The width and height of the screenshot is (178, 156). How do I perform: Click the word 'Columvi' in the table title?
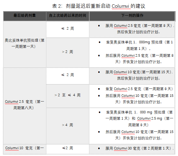(120, 6)
